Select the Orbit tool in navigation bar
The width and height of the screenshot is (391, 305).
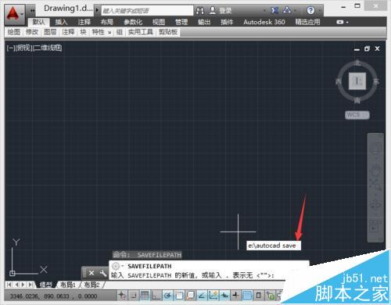pyautogui.click(x=375, y=205)
